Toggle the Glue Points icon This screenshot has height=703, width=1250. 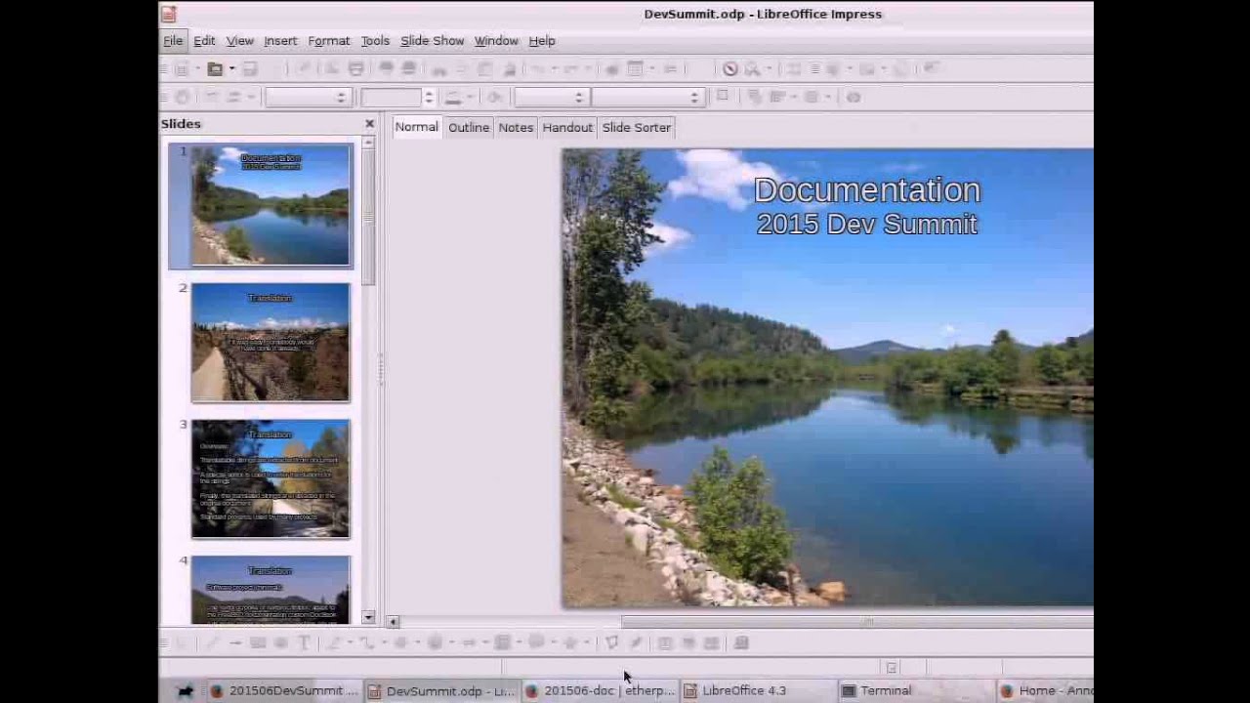[636, 642]
